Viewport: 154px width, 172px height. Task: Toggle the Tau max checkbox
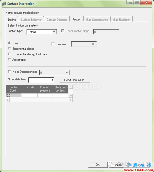53,44
